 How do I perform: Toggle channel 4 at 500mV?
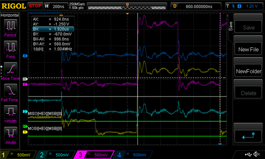[133, 155]
